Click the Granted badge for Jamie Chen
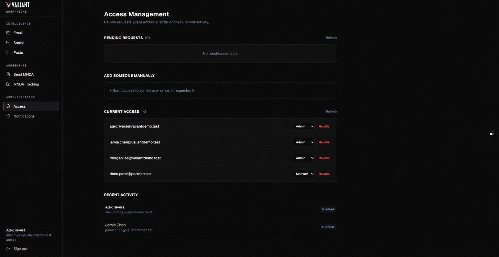This screenshot has height=257, width=499. pyautogui.click(x=328, y=227)
